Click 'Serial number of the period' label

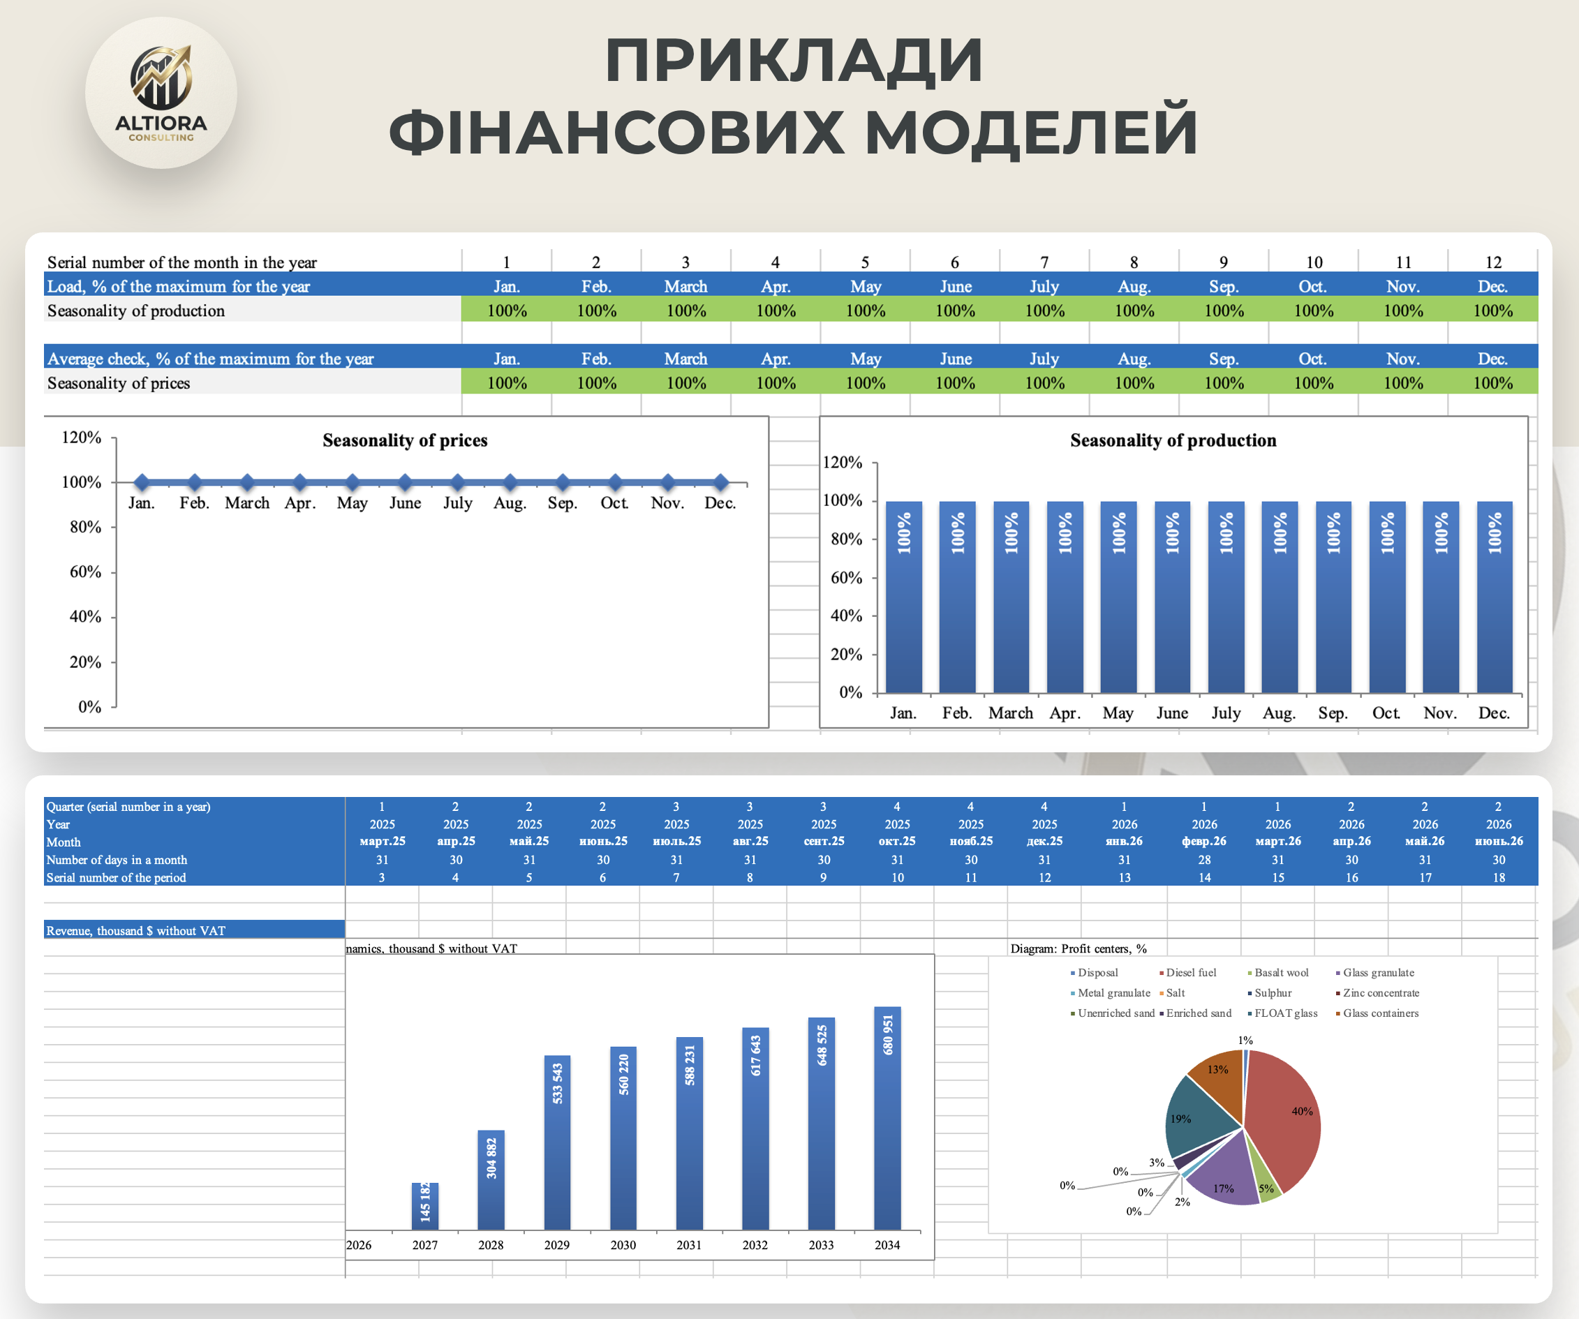116,877
